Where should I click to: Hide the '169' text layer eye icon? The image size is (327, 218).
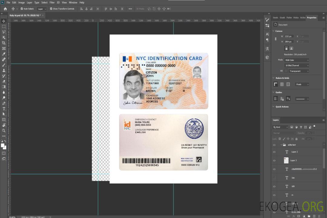tap(274, 187)
